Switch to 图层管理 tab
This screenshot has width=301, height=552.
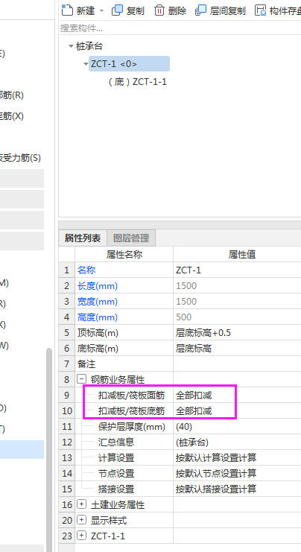[x=131, y=238]
